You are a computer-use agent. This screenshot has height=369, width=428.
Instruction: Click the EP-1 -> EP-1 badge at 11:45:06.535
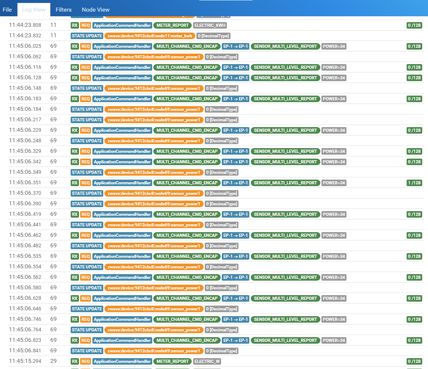click(236, 256)
